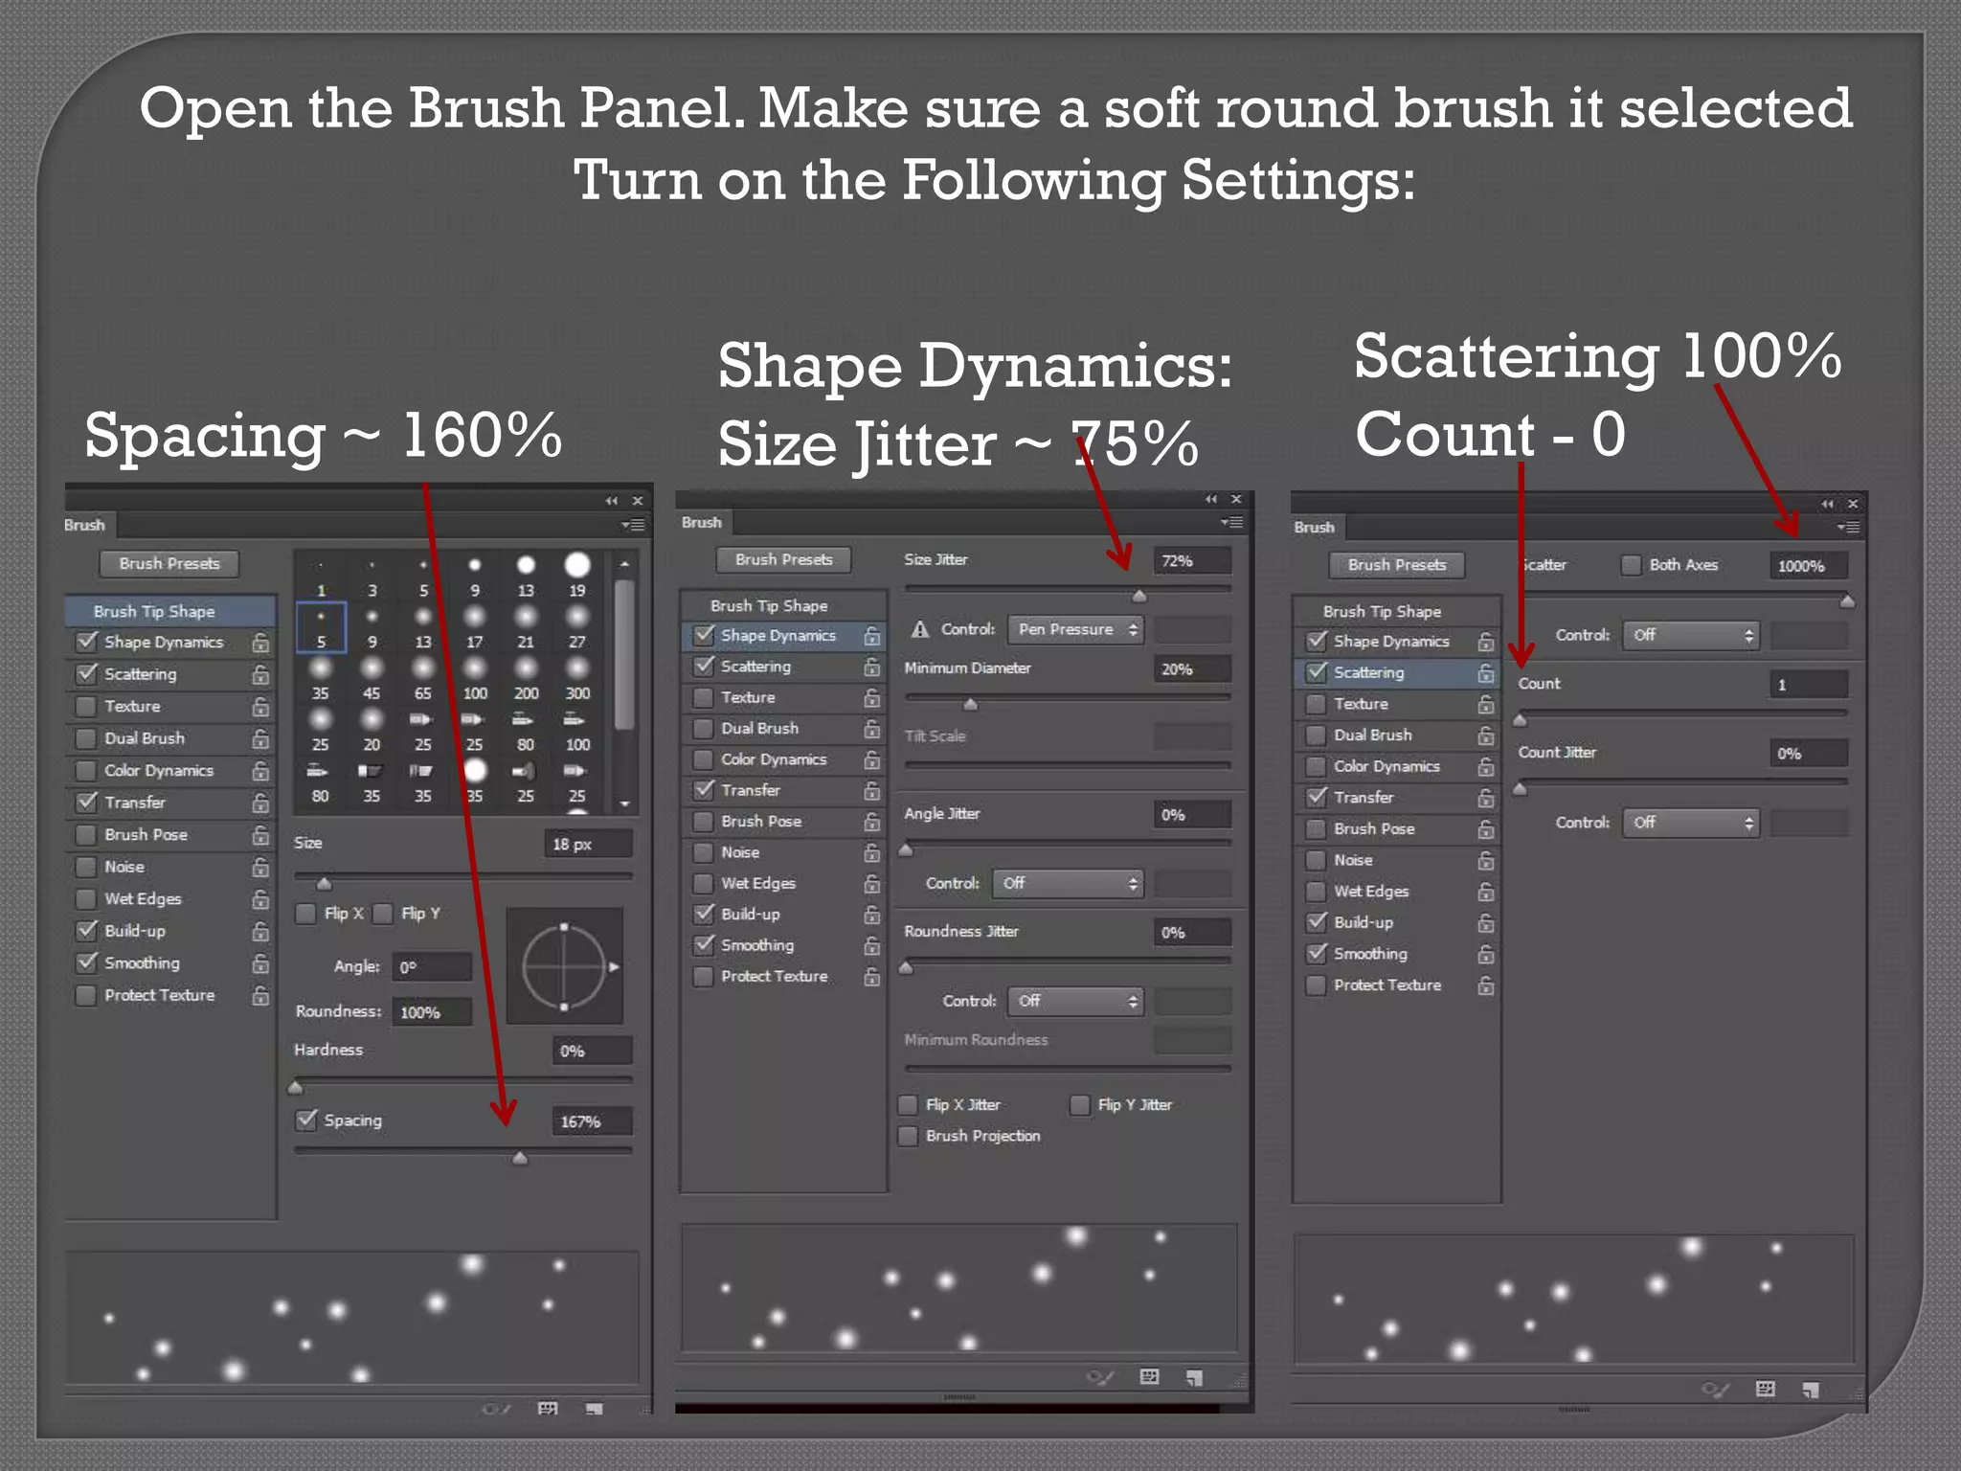The image size is (1961, 1471).
Task: Toggle Scattering lock icon in left panel
Action: coord(260,674)
